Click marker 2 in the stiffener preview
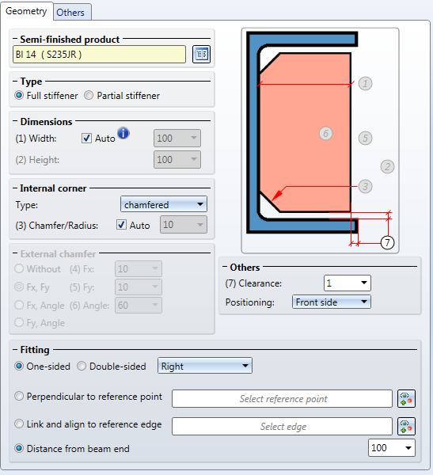The image size is (433, 475). point(387,166)
